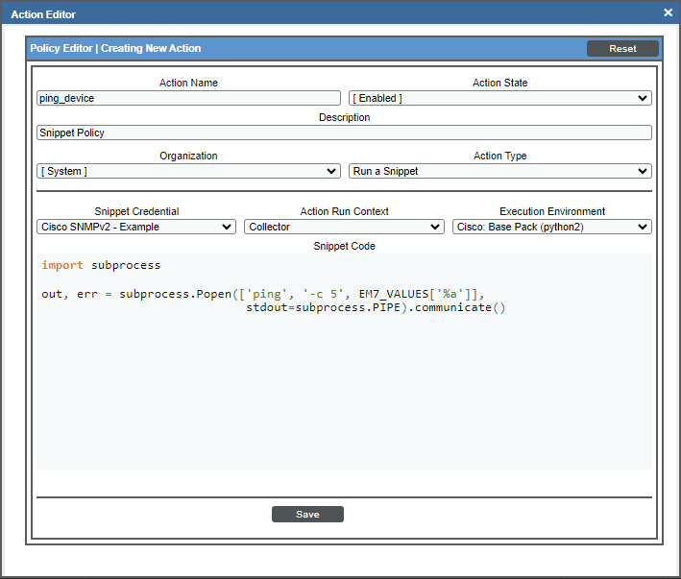Open the Action State dropdown

click(499, 98)
